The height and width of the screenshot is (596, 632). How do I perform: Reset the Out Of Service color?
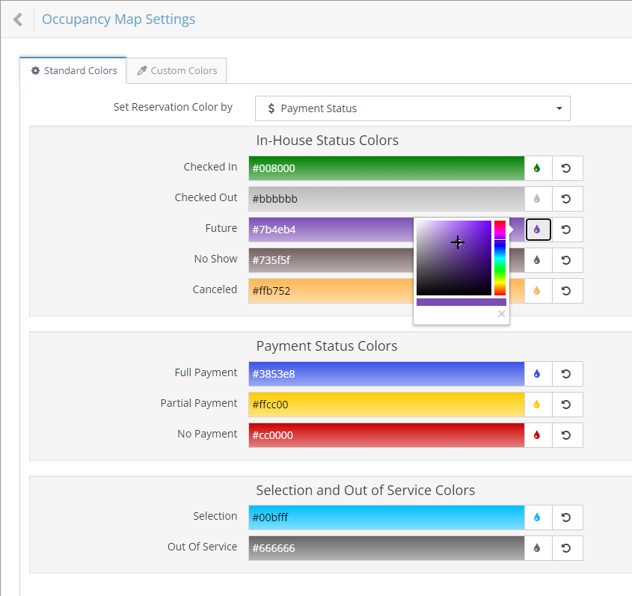[x=567, y=547]
